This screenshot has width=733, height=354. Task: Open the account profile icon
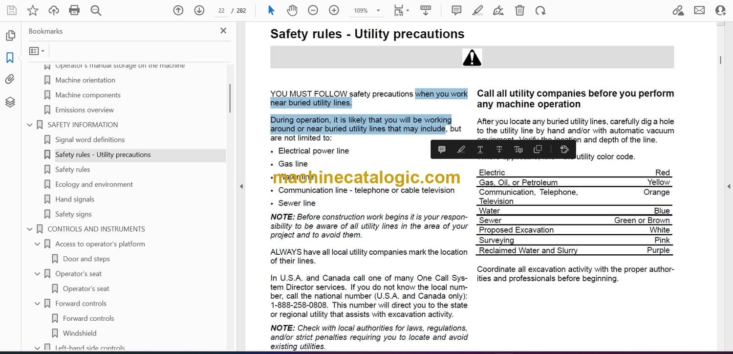point(720,10)
